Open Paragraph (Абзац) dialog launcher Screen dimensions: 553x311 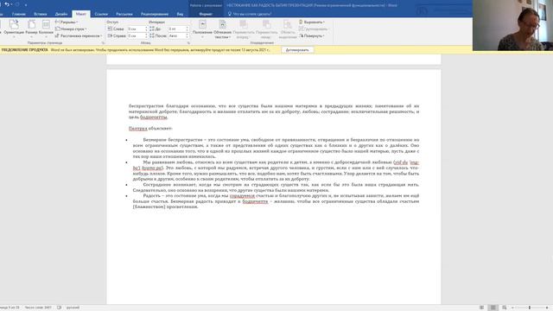coord(188,42)
